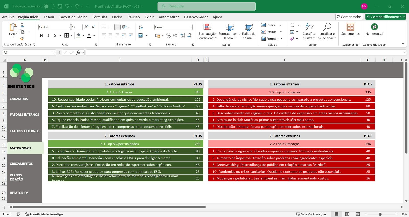Image resolution: width=409 pixels, height=217 pixels.
Task: Click the Insert Function fx icon
Action: pos(78,52)
